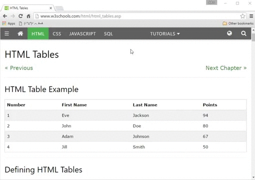
Task: Click the browser back arrow
Action: [5, 16]
